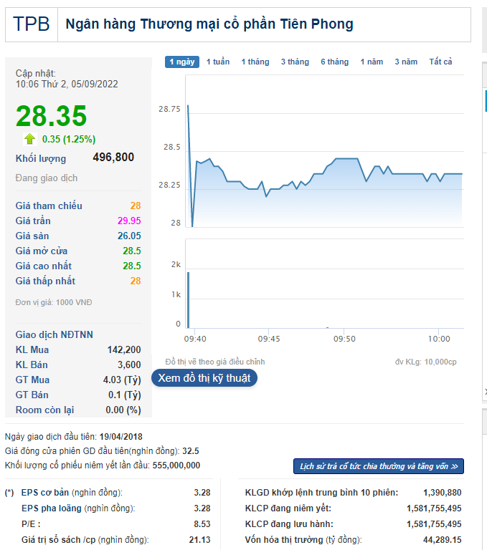Show the '3 tháng' chart period
The width and height of the screenshot is (487, 550).
pyautogui.click(x=295, y=62)
